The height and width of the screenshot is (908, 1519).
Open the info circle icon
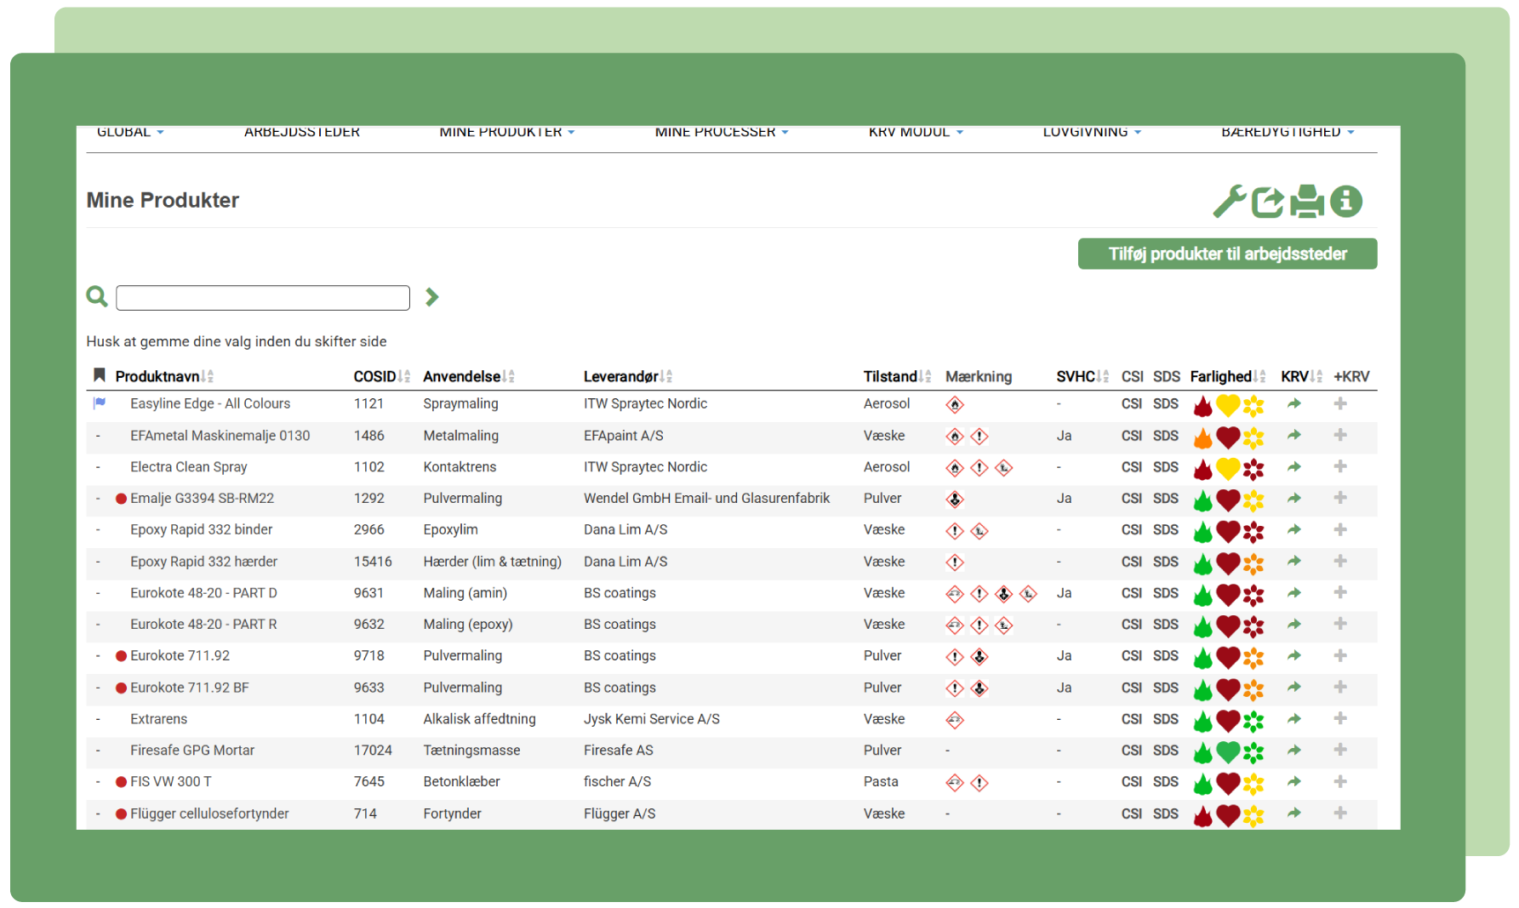coord(1345,202)
